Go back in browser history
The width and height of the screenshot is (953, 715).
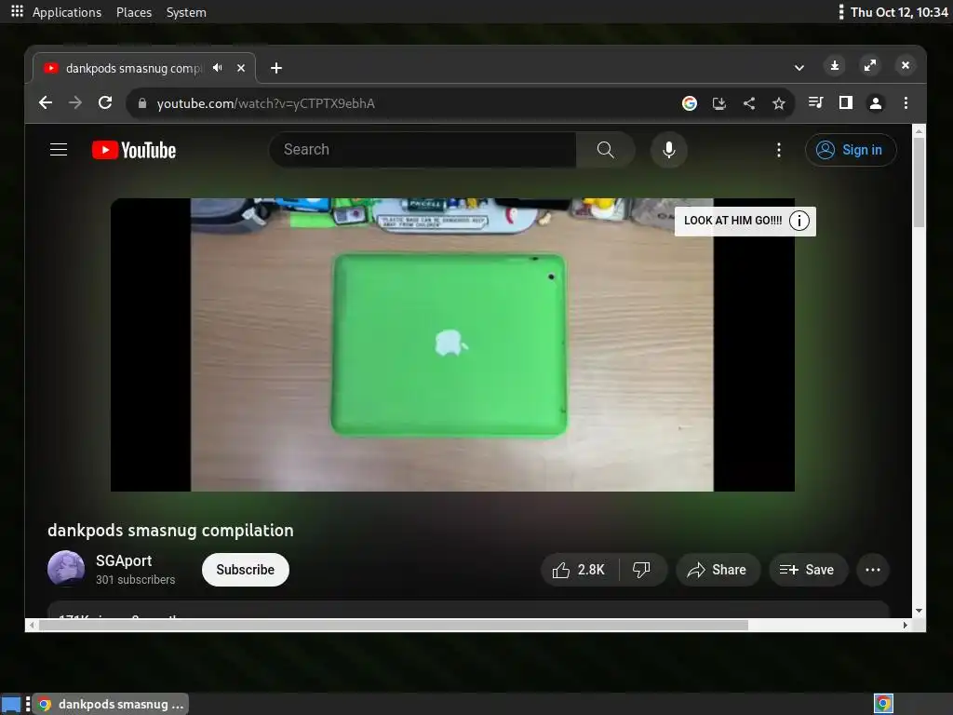pyautogui.click(x=46, y=102)
